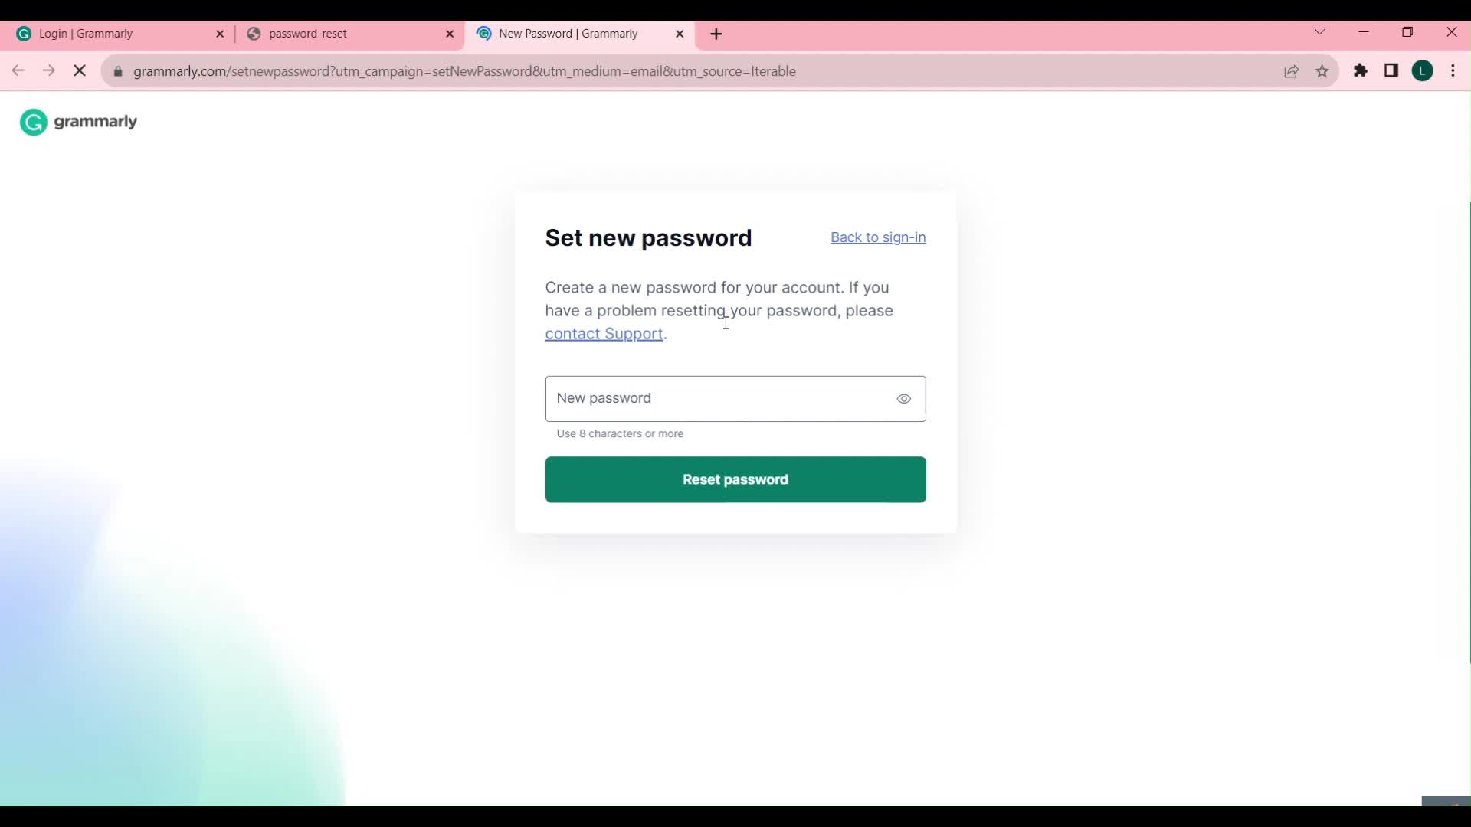Toggle the password-reset tab close

pos(450,34)
